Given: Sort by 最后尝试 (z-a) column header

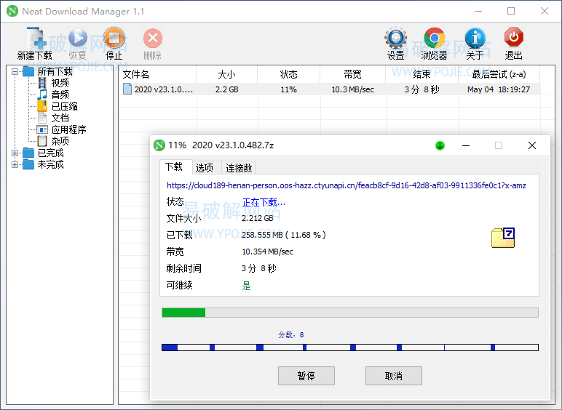Looking at the screenshot, I should point(499,74).
